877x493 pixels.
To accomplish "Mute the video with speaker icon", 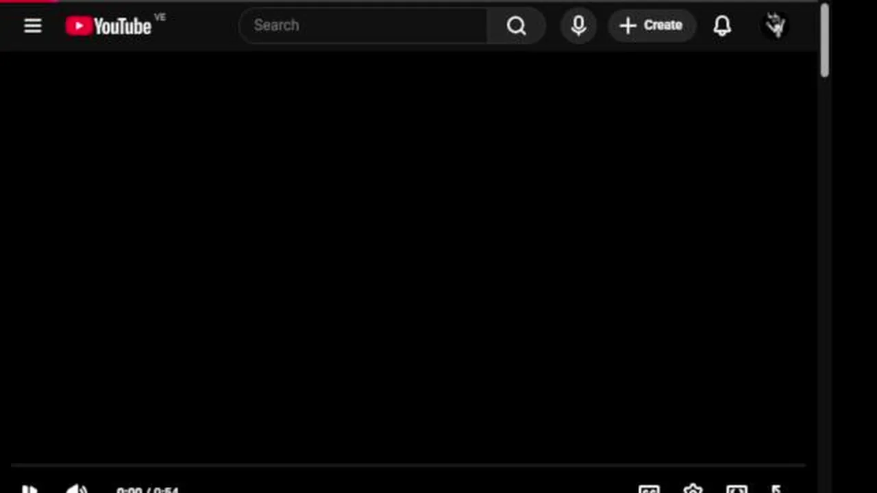I will click(x=77, y=488).
